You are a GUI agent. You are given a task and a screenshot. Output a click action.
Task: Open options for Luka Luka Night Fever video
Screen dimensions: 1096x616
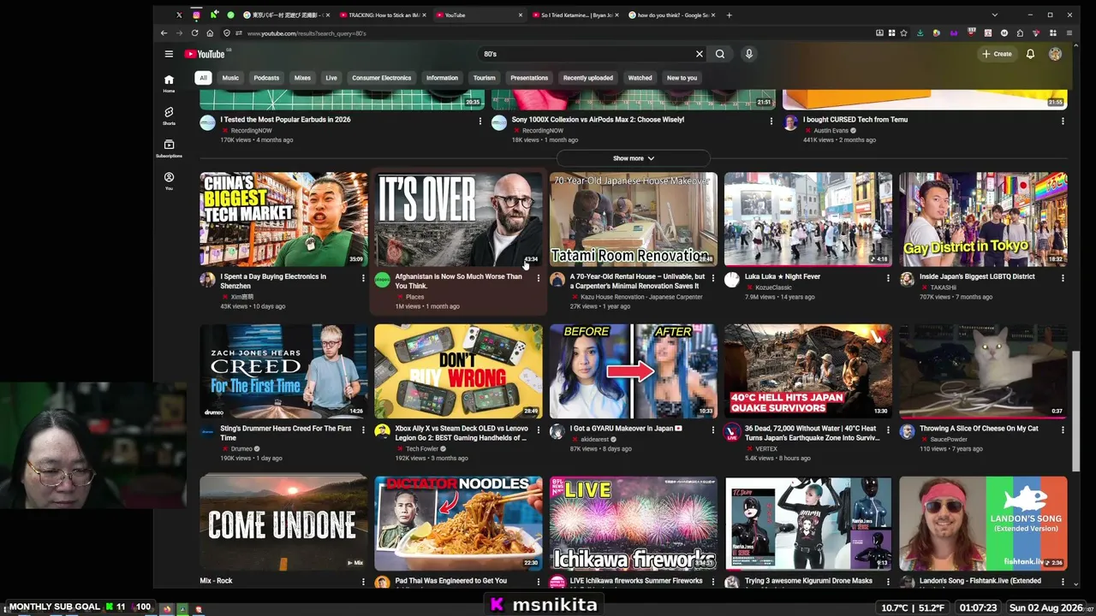887,278
